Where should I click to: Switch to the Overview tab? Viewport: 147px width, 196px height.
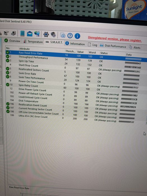[x=12, y=41]
